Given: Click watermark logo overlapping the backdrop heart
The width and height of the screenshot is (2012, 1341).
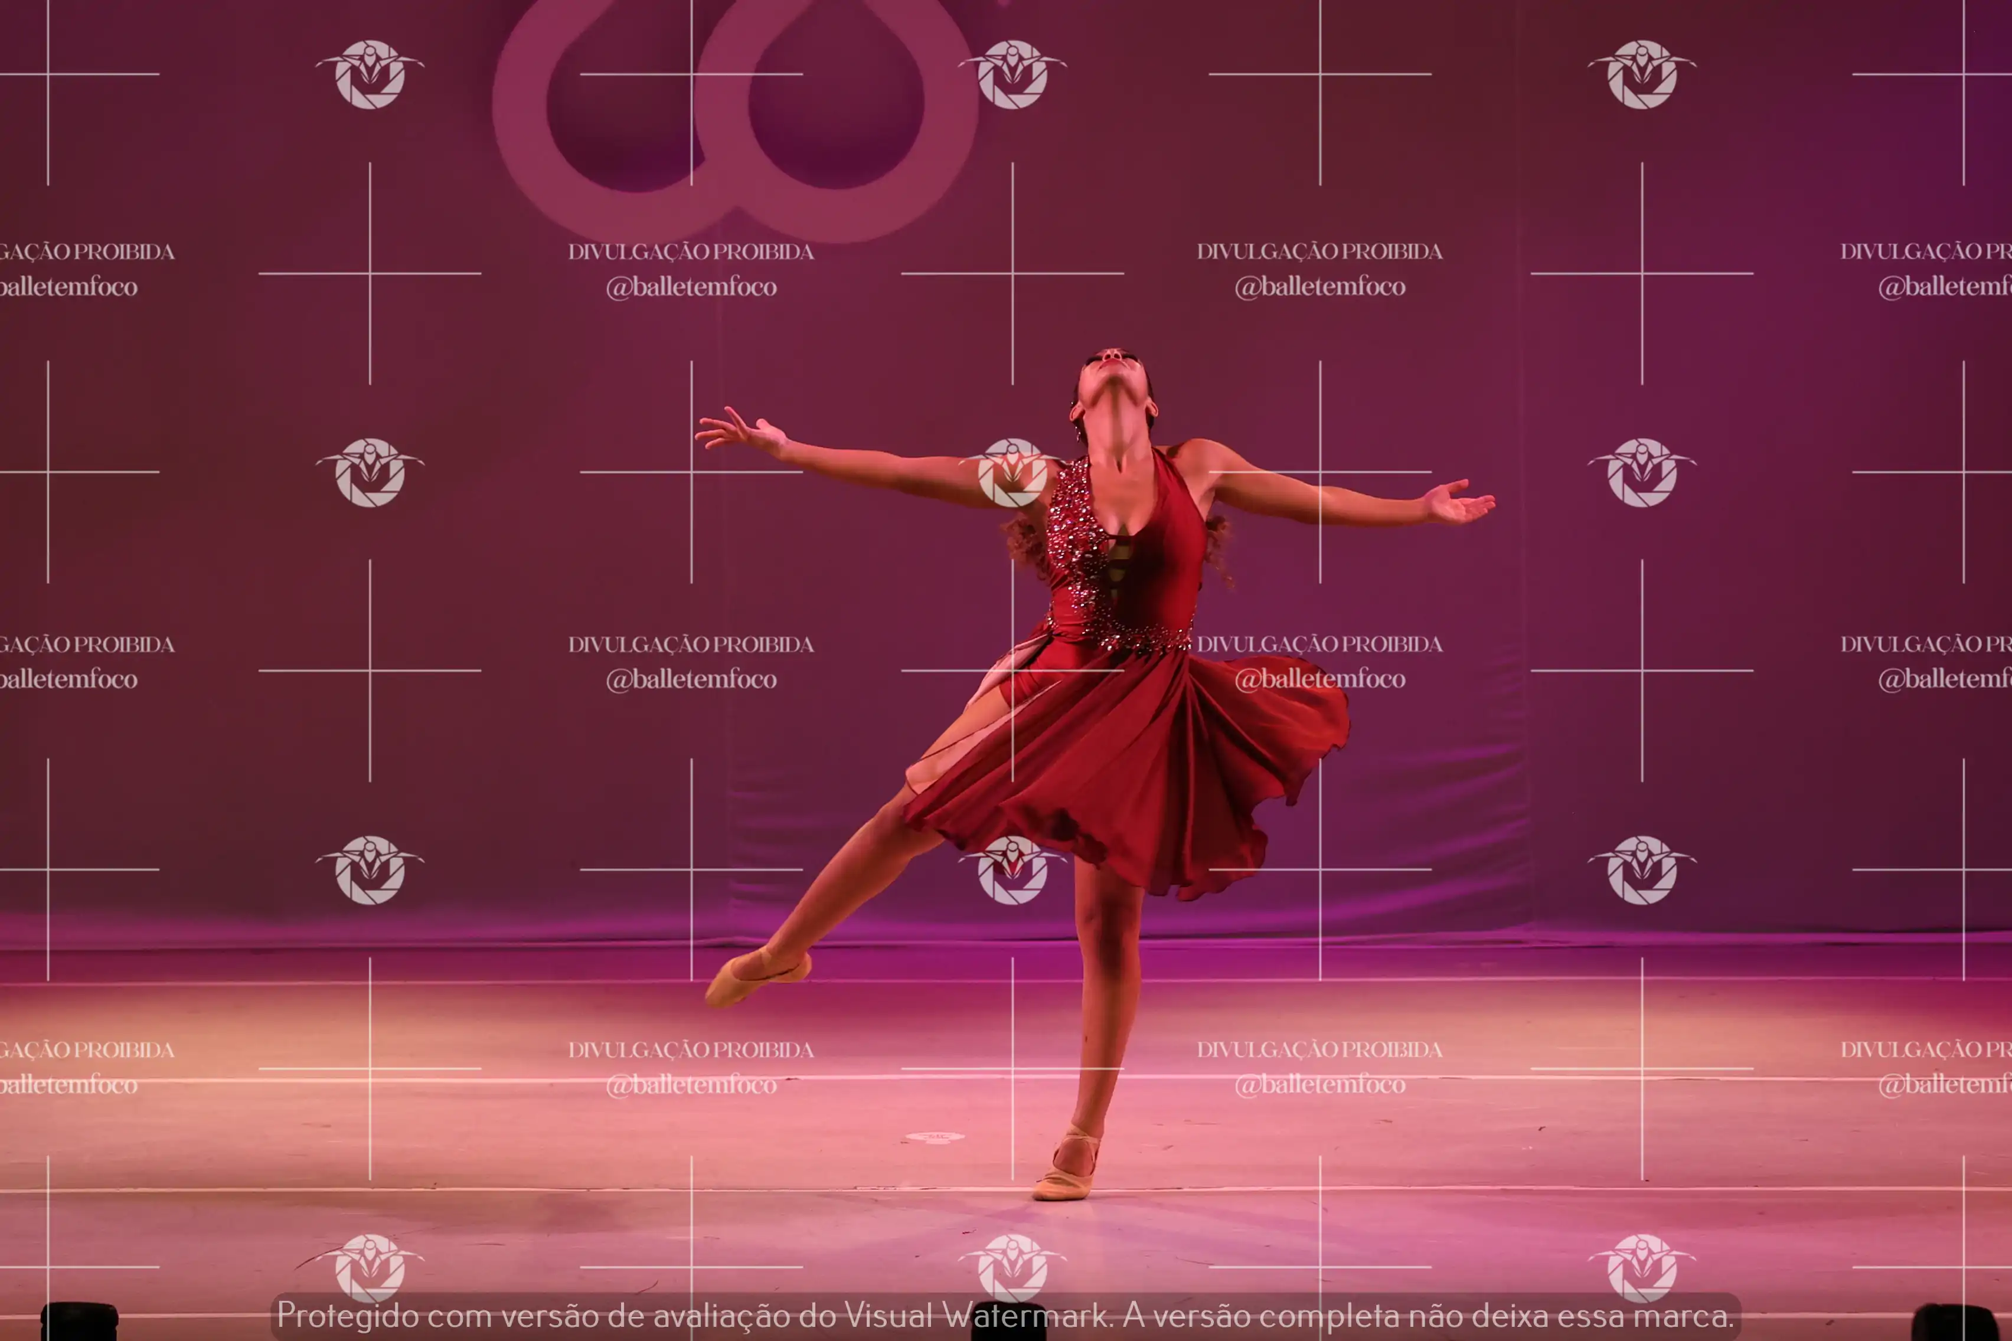Looking at the screenshot, I should coord(1013,74).
